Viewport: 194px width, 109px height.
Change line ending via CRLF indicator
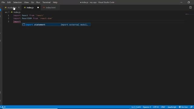pos(163,107)
